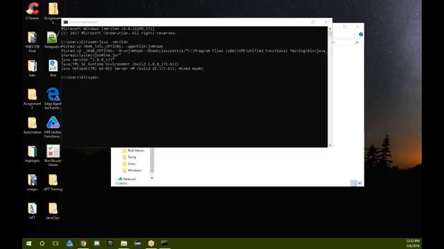Select the images desktop folder
Screen dimensions: 444x249
[33, 183]
